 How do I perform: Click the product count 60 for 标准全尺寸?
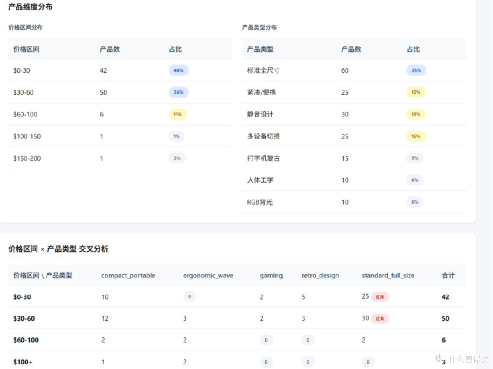tap(345, 70)
